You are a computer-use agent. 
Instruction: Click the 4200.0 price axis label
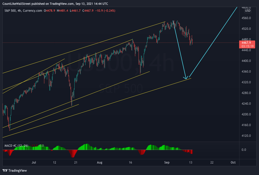246,114
